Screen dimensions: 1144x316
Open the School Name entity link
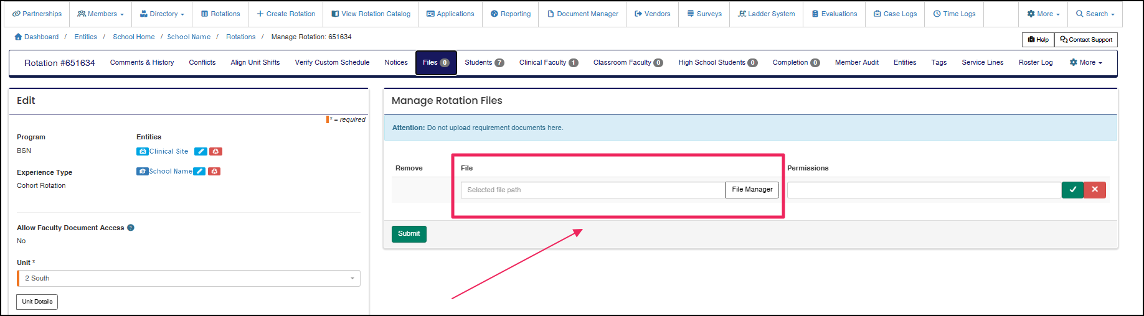pos(171,171)
